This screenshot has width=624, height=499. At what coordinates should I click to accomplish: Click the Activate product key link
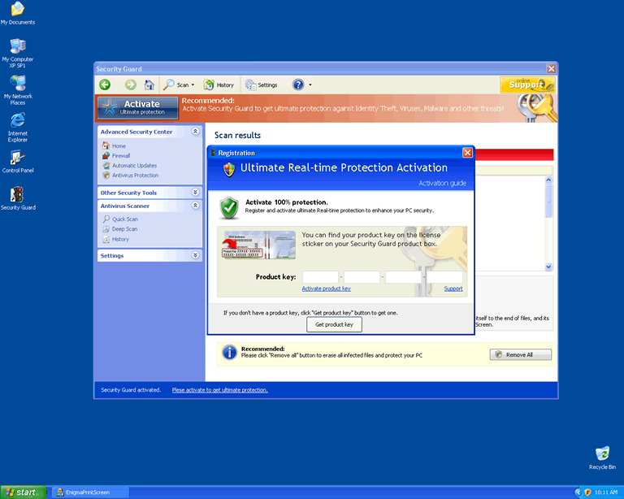(326, 289)
